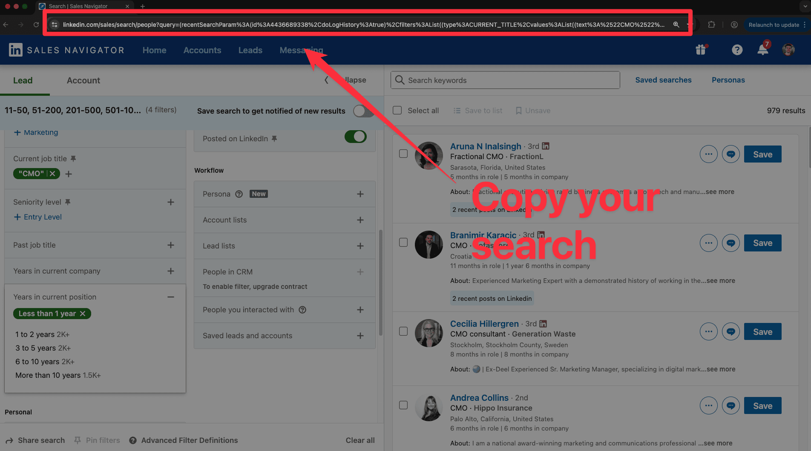The image size is (811, 451).
Task: Open Aruna N Inalsingh's profile photo
Action: tap(429, 156)
